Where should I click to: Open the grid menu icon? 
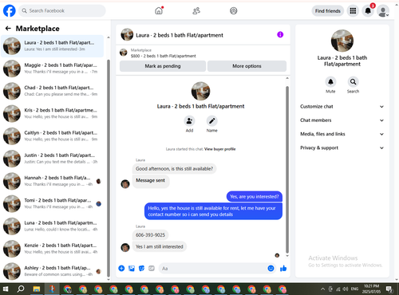[353, 10]
